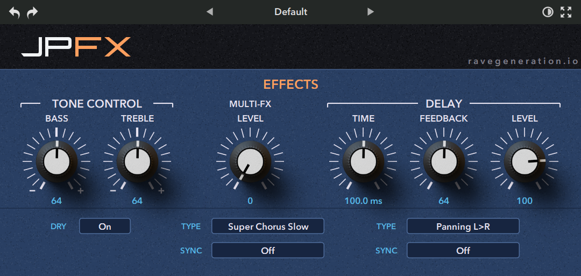Go to previous preset with left arrow
The height and width of the screenshot is (276, 581).
(210, 12)
